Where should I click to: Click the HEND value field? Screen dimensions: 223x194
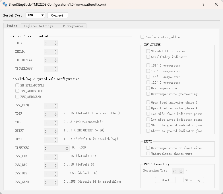(49, 140)
